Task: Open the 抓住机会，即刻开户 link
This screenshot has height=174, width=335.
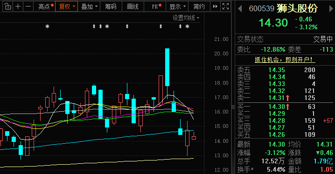Action: pos(285,60)
